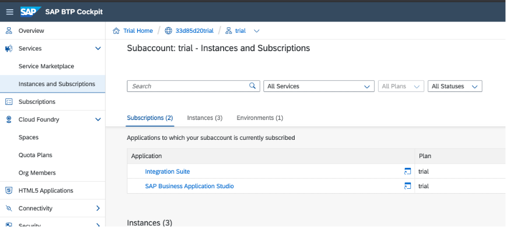Image resolution: width=506 pixels, height=227 pixels.
Task: Open the SAP Business Application Studio link
Action: pos(189,186)
